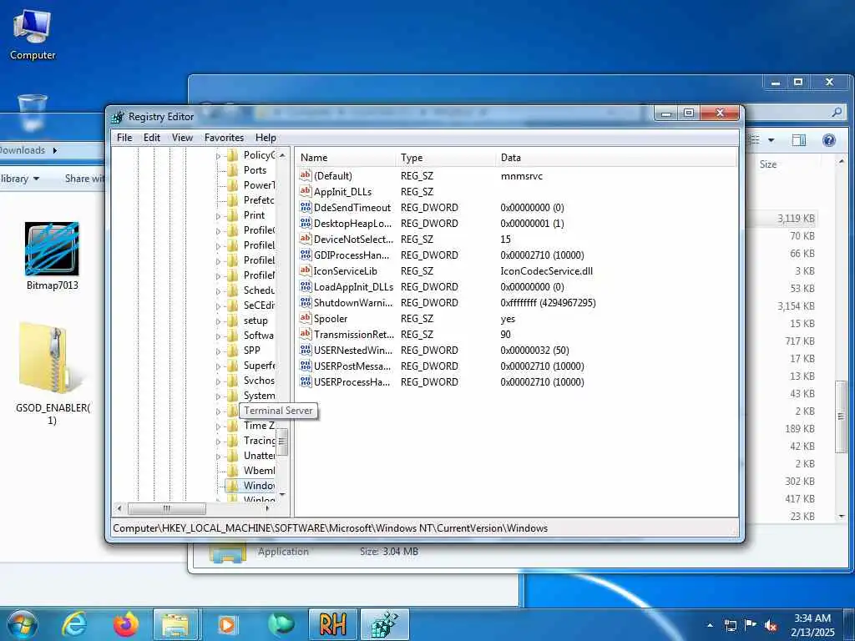Launch Internet Explorer from the taskbar
This screenshot has height=641, width=855.
click(74, 624)
